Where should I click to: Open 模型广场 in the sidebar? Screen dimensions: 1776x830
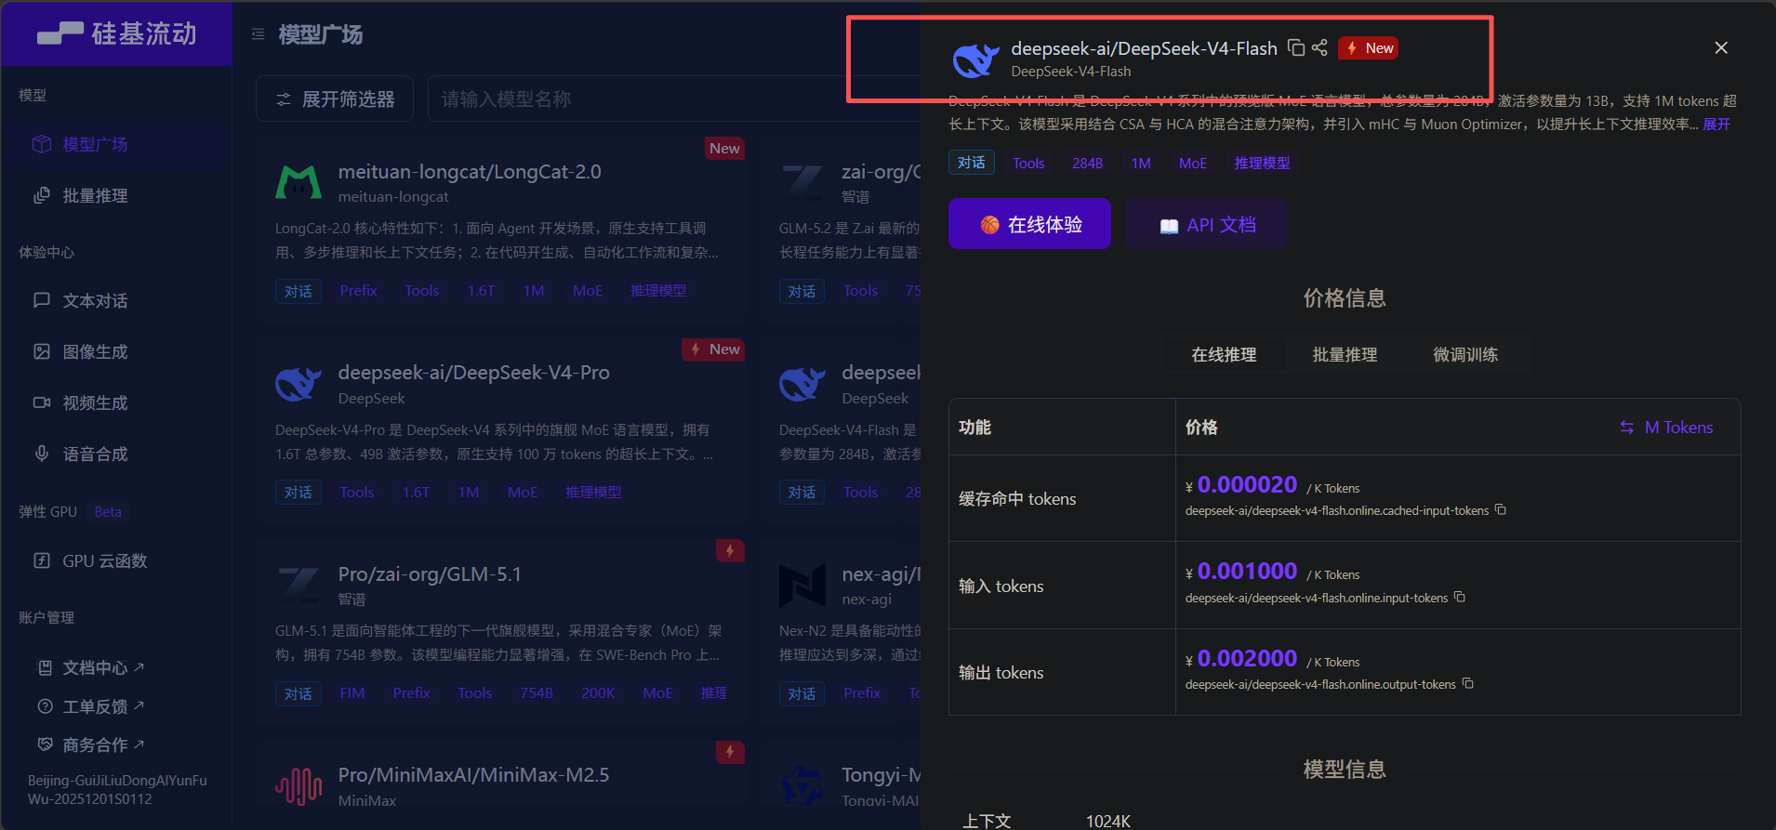[116, 144]
